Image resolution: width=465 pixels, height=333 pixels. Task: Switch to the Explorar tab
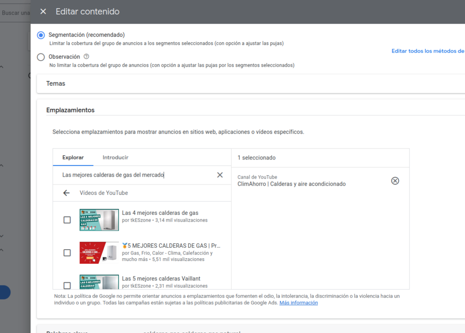click(73, 158)
